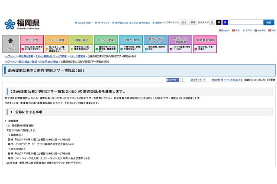Open the 県土づくり・地域振興 navigation tab
Image resolution: width=277 pixels, height=184 pixels.
pyautogui.click(x=180, y=40)
